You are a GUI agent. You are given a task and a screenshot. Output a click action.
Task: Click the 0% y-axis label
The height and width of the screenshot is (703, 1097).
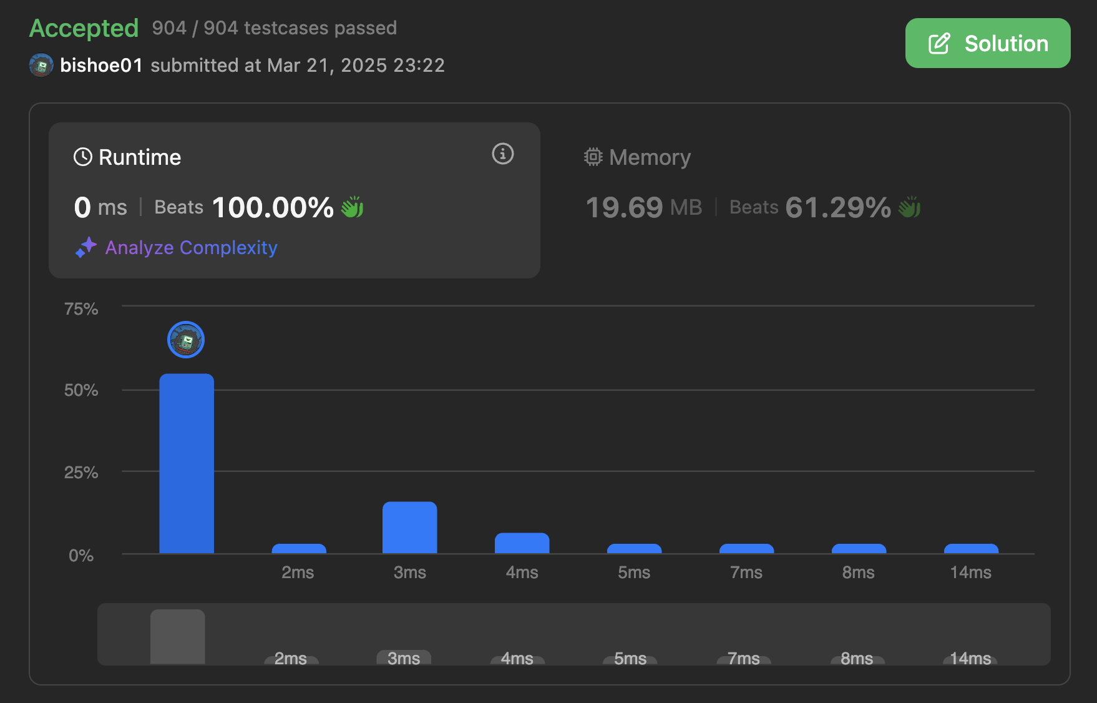tap(81, 556)
